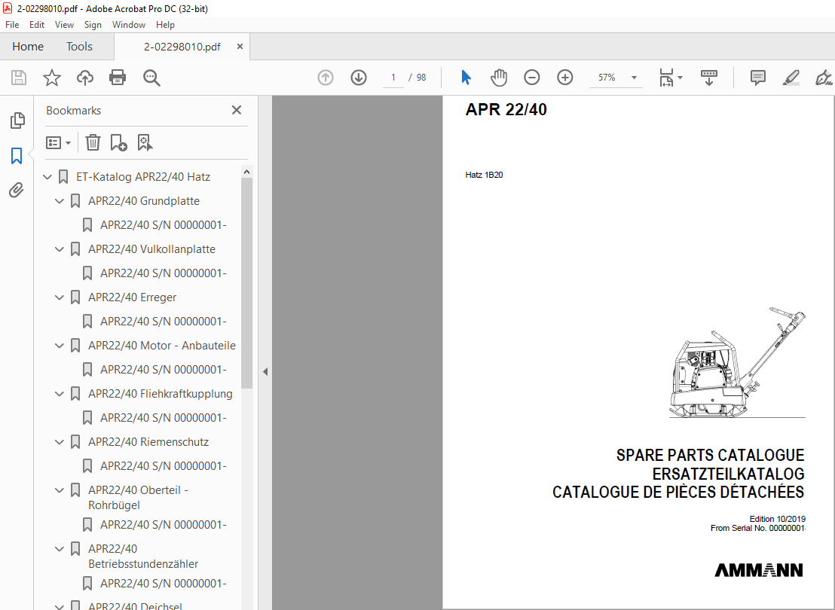Image resolution: width=835 pixels, height=610 pixels.
Task: Print the document
Action: coord(117,78)
